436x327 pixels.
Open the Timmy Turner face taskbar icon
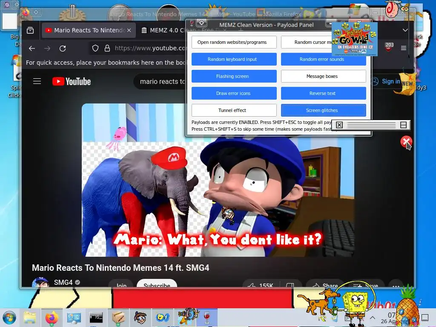click(140, 318)
